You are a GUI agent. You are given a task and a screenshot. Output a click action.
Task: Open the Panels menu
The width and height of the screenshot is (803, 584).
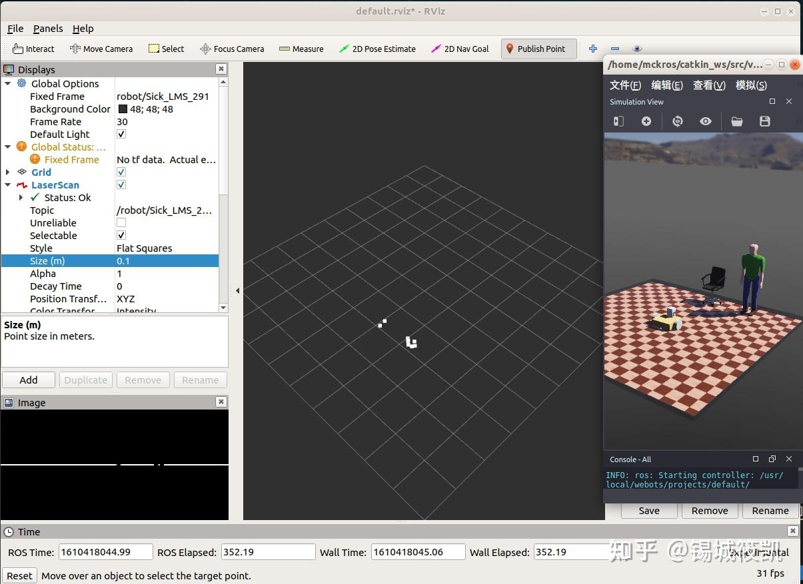pyautogui.click(x=48, y=29)
